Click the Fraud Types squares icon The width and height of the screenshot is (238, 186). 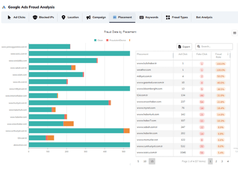pos(168,17)
